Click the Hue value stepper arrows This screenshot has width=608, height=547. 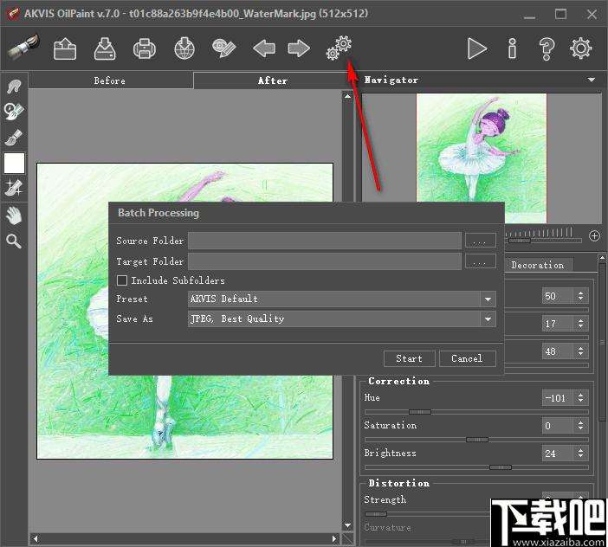pyautogui.click(x=580, y=398)
